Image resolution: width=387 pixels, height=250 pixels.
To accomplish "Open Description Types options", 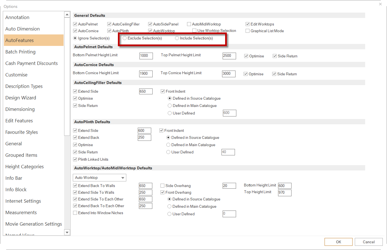I will click(34, 86).
